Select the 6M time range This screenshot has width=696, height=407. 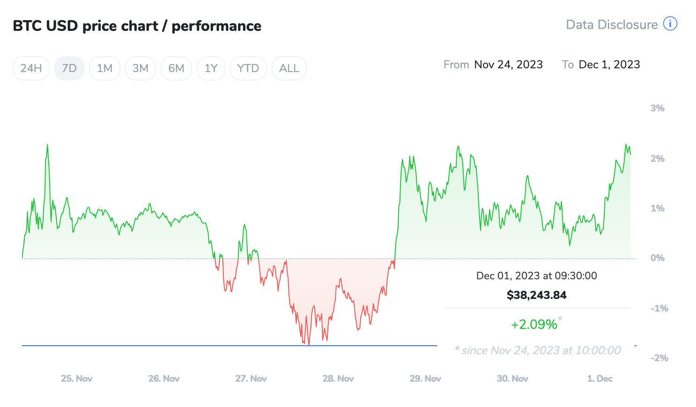176,68
